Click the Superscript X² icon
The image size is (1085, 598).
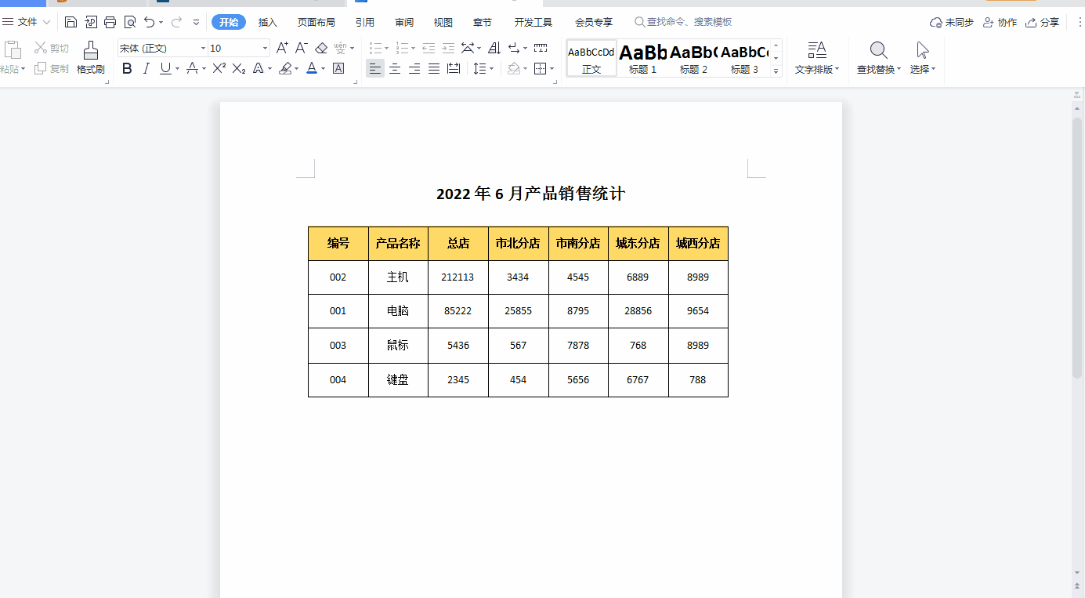219,69
